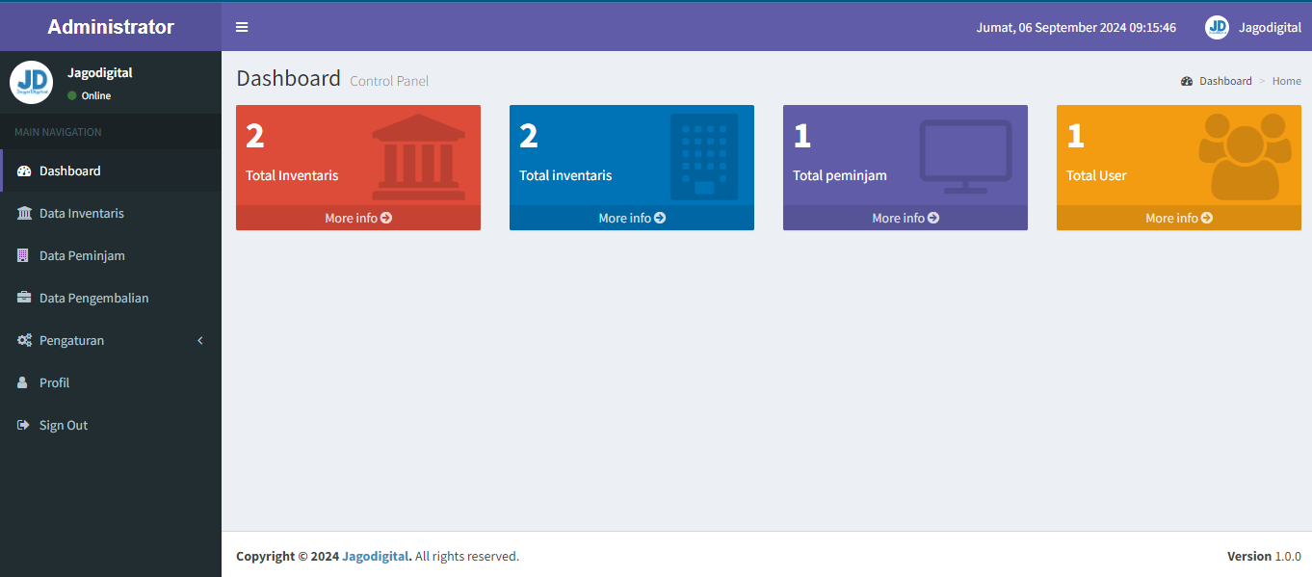
Task: Click the Copyright © 2024 footer text
Action: click(x=287, y=556)
